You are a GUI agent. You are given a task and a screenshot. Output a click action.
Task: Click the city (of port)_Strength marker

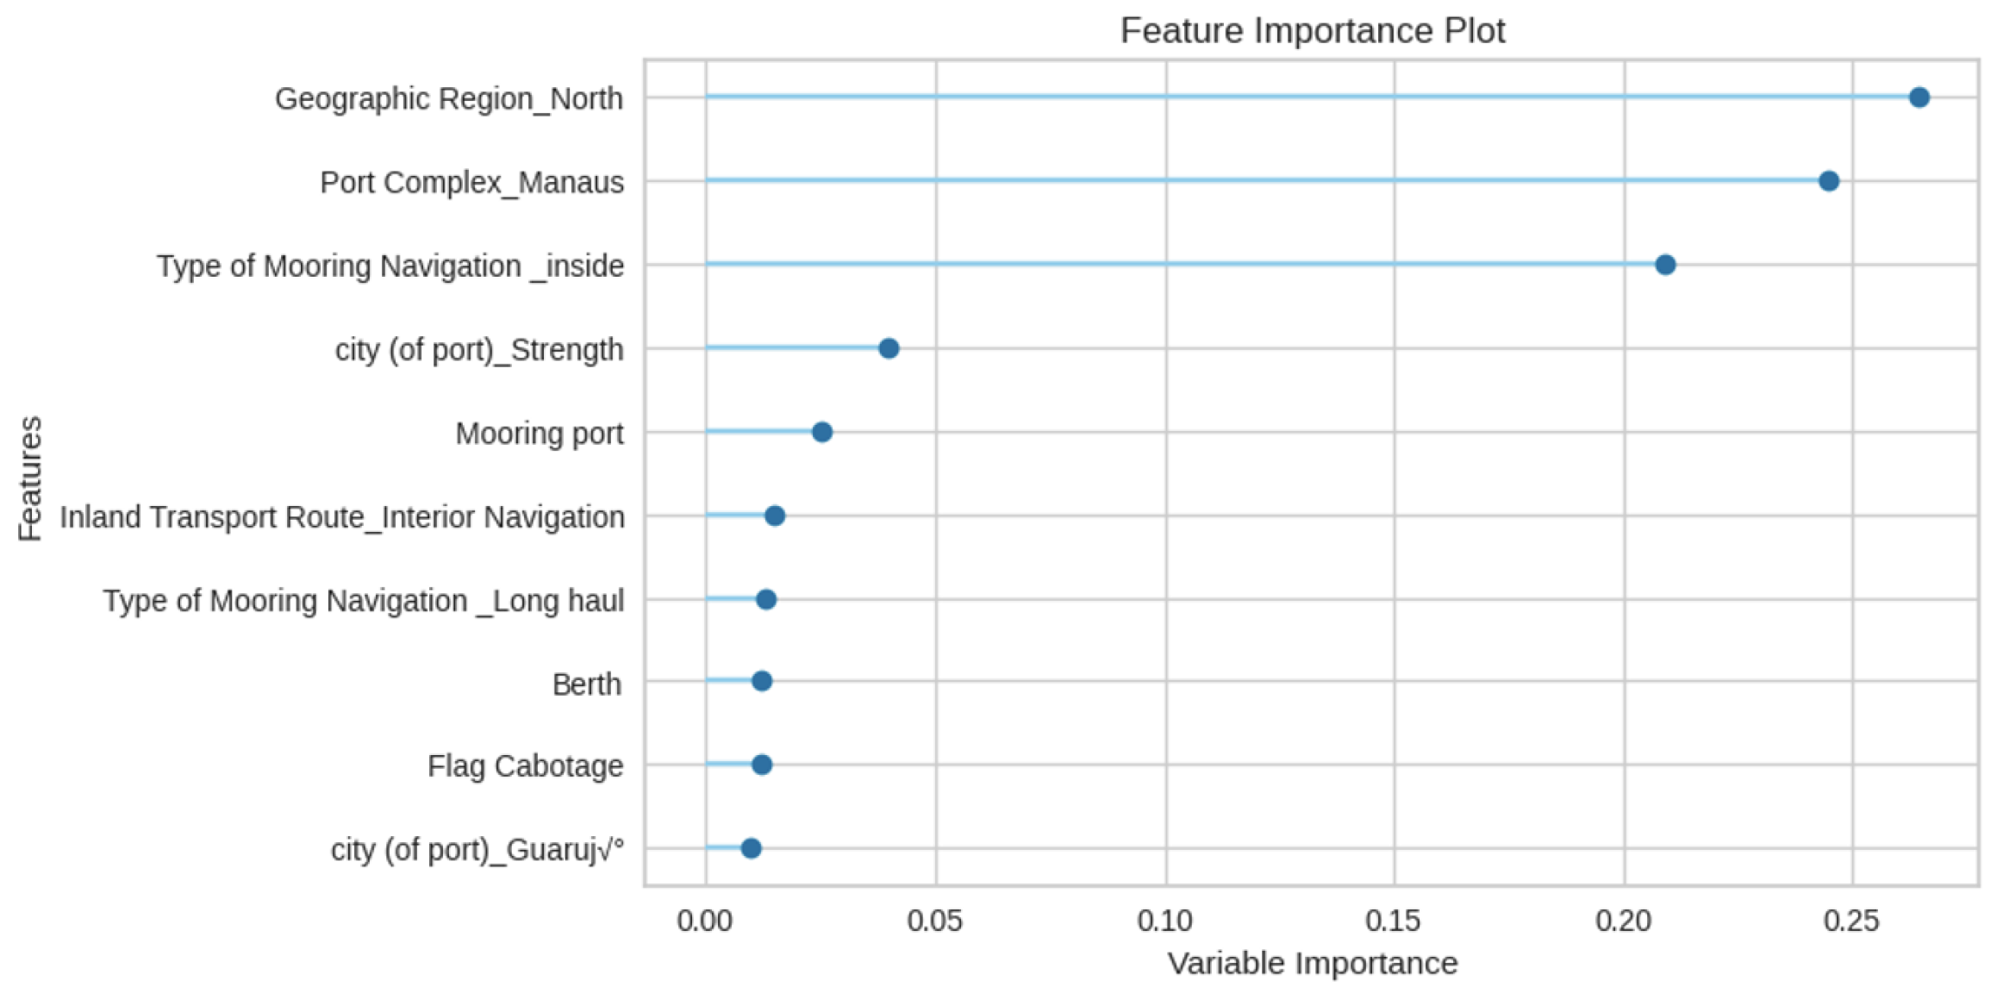pyautogui.click(x=889, y=348)
